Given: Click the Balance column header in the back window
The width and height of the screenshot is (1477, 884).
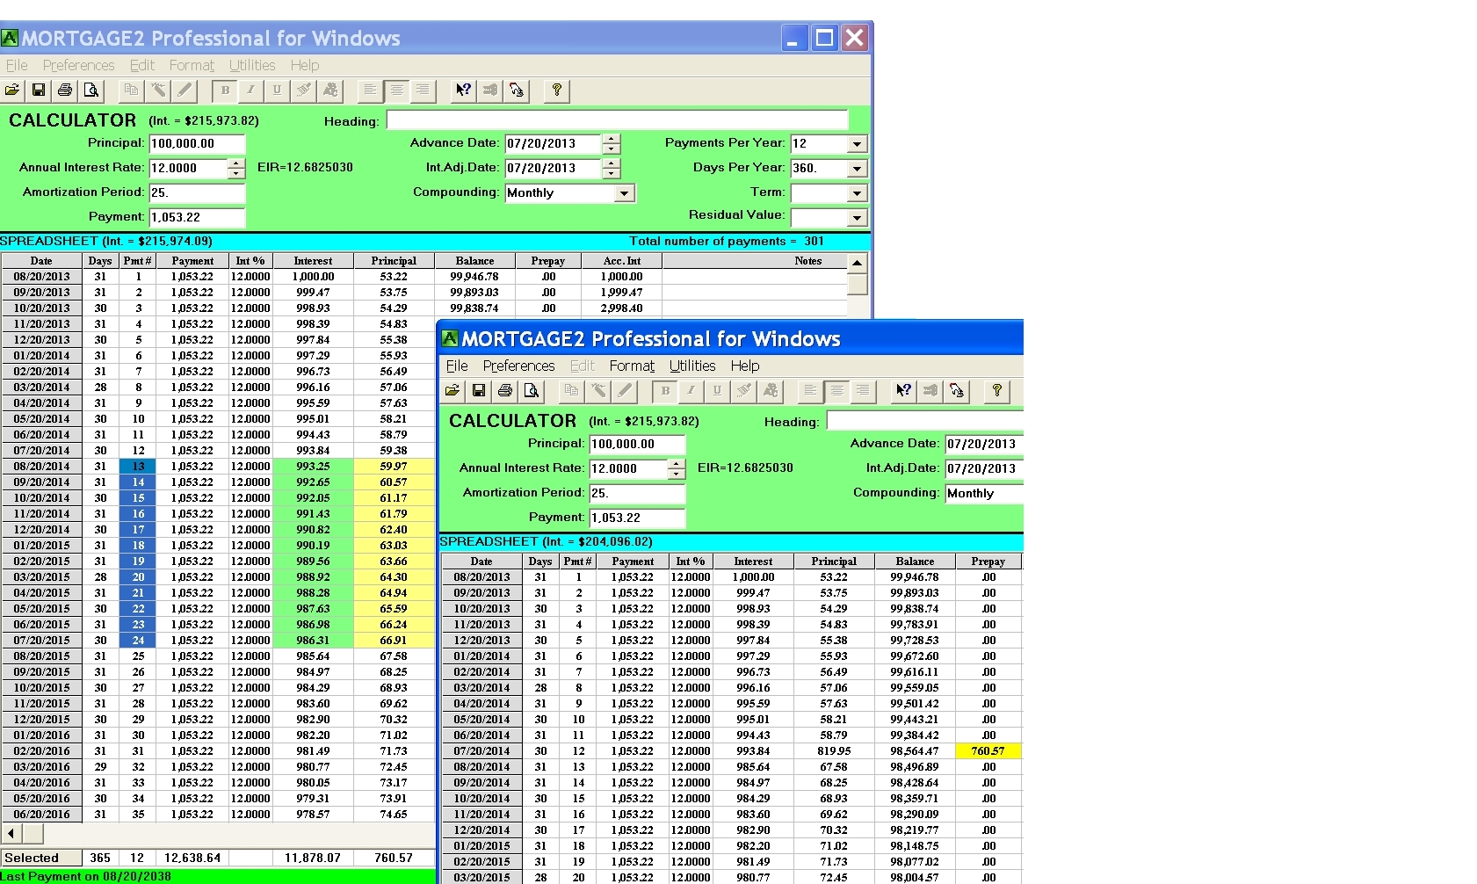Looking at the screenshot, I should click(474, 261).
